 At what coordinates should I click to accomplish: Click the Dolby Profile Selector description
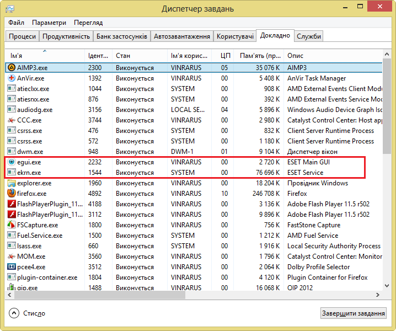click(318, 267)
